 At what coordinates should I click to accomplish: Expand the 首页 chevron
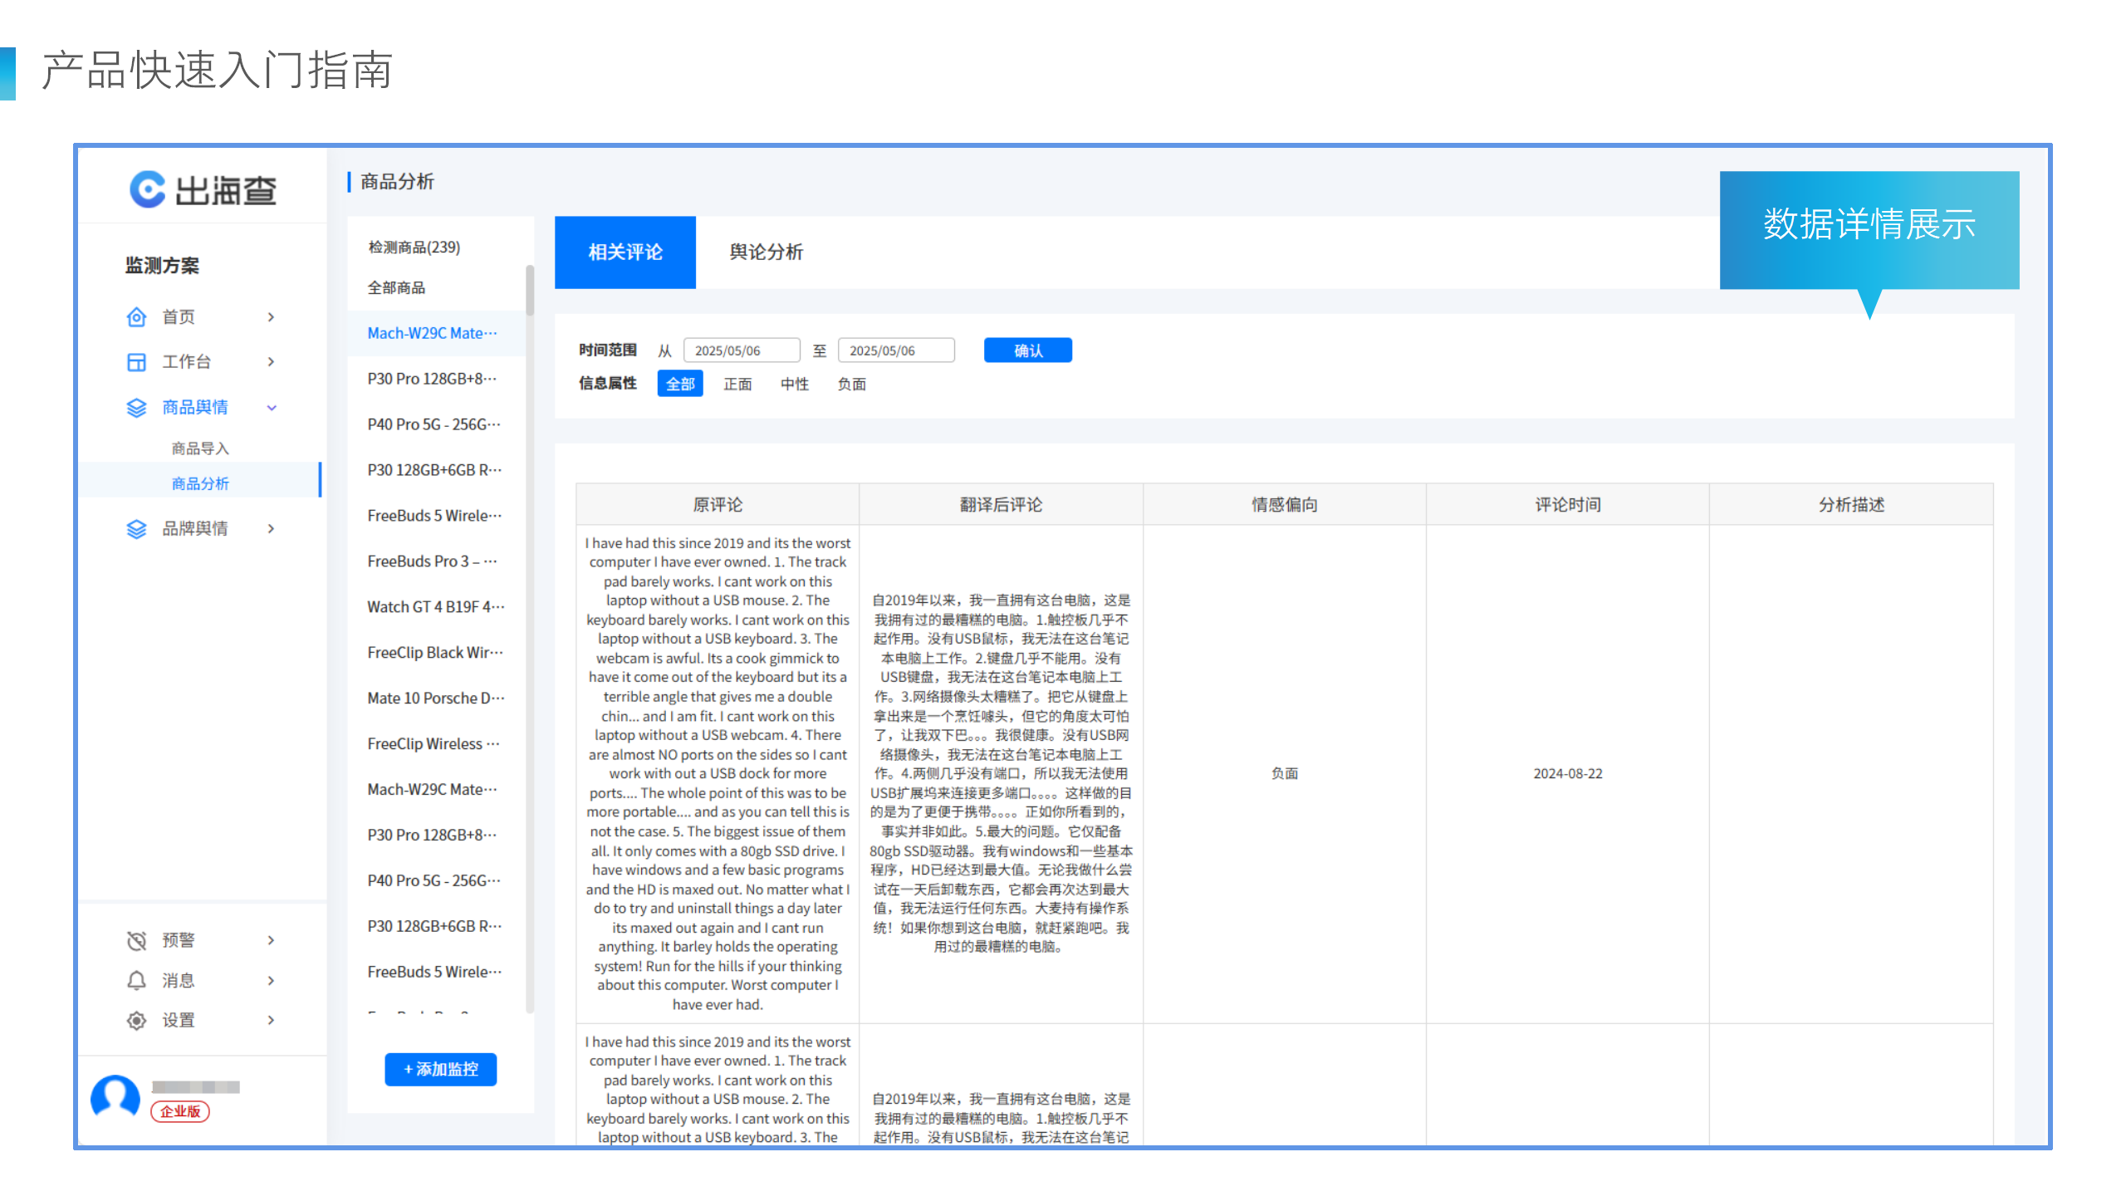pyautogui.click(x=271, y=316)
